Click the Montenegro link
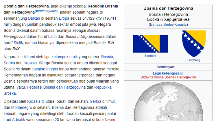216x121 pixels. click(21, 108)
